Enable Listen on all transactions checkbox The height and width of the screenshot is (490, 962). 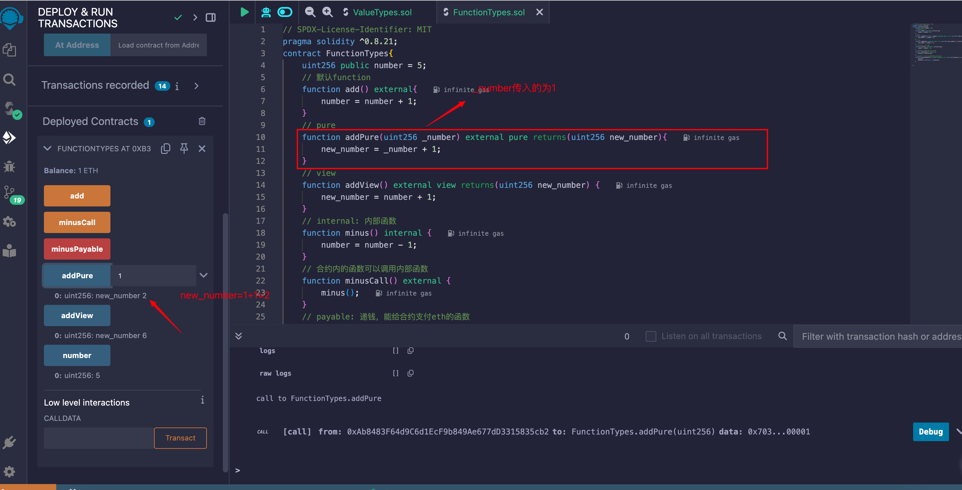click(651, 336)
